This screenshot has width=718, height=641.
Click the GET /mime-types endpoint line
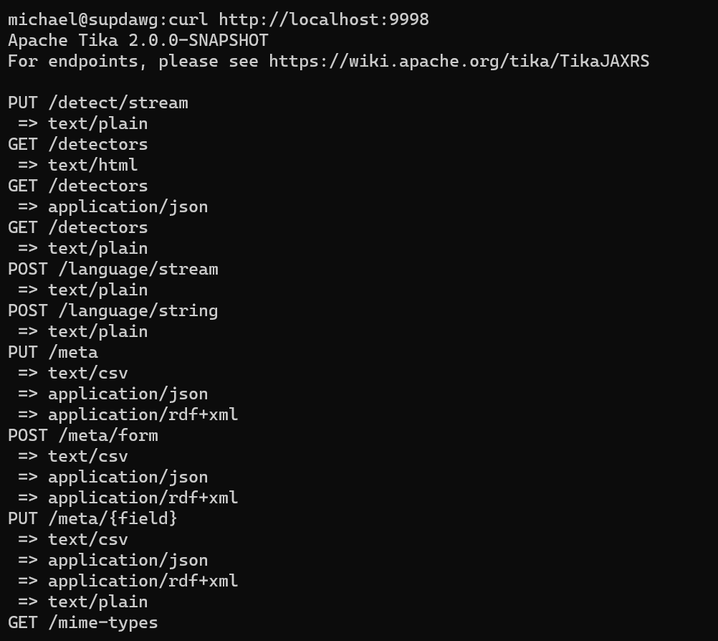(x=83, y=622)
